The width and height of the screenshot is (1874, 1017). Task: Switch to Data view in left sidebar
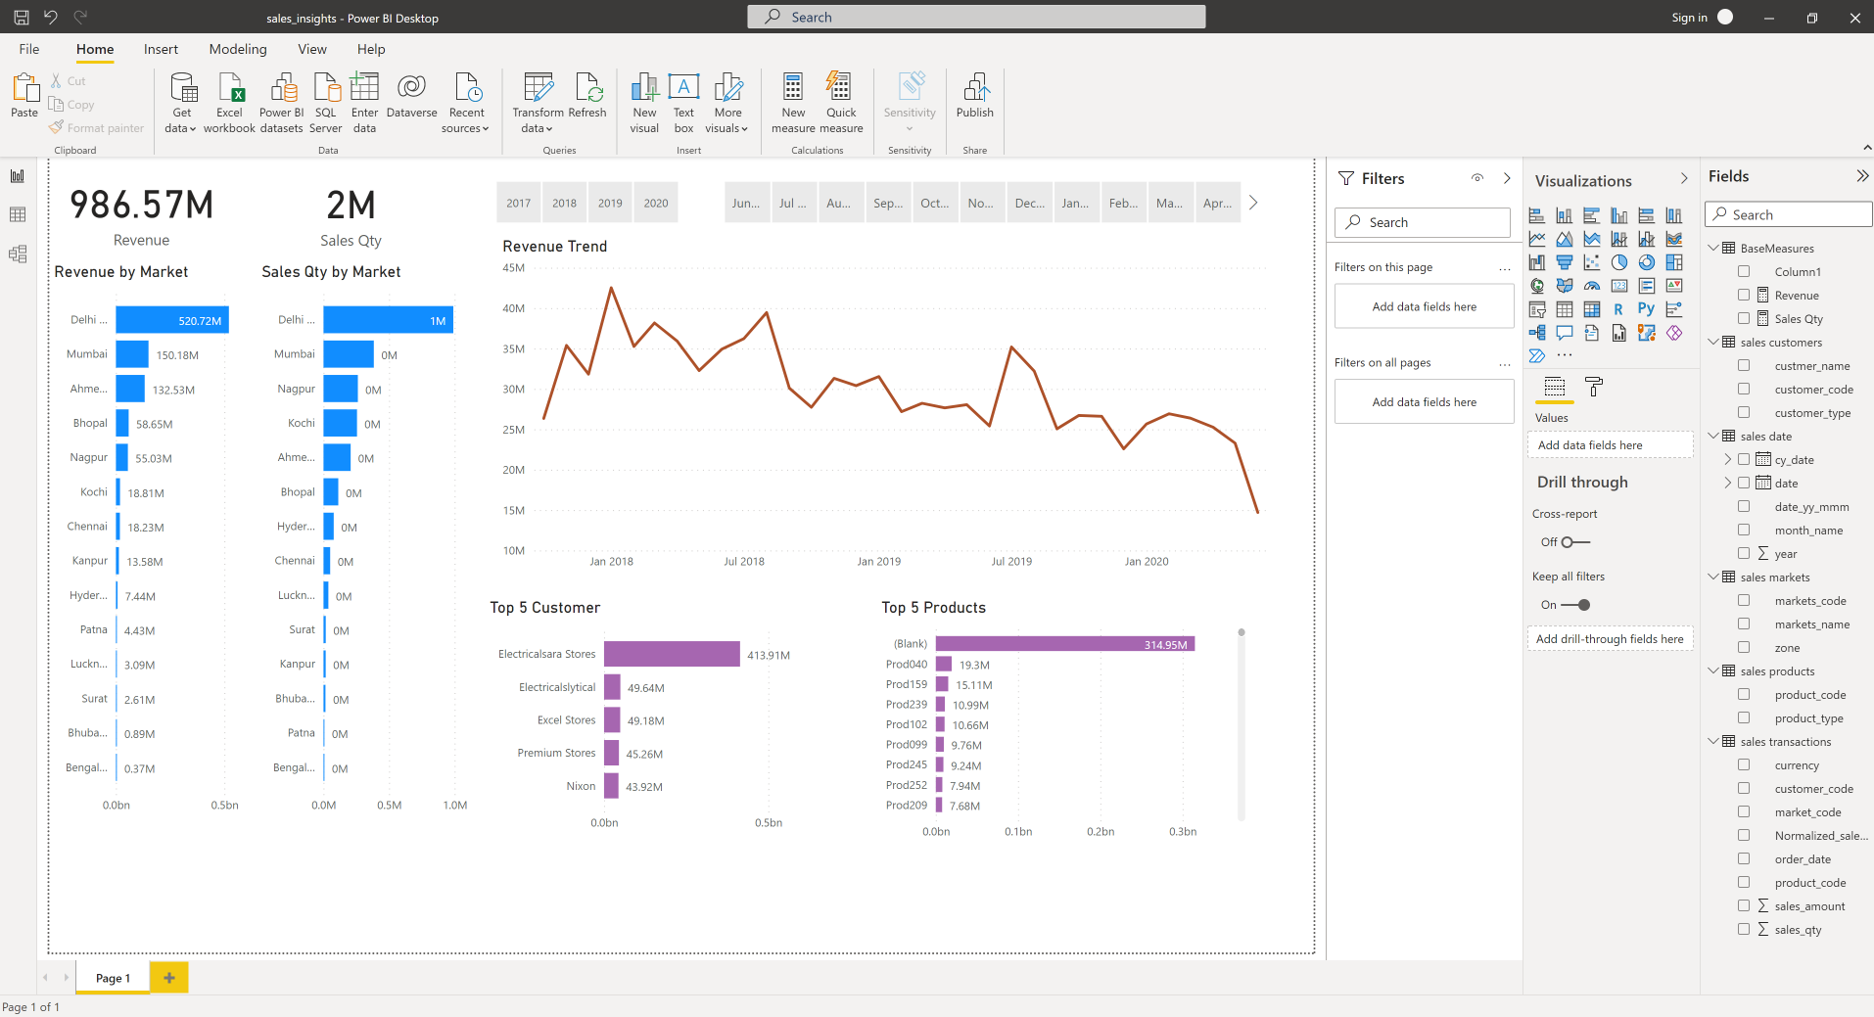click(x=18, y=215)
